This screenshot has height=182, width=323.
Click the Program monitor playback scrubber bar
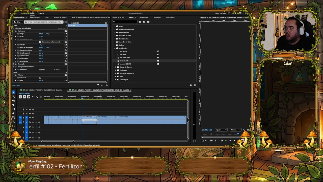click(222, 137)
